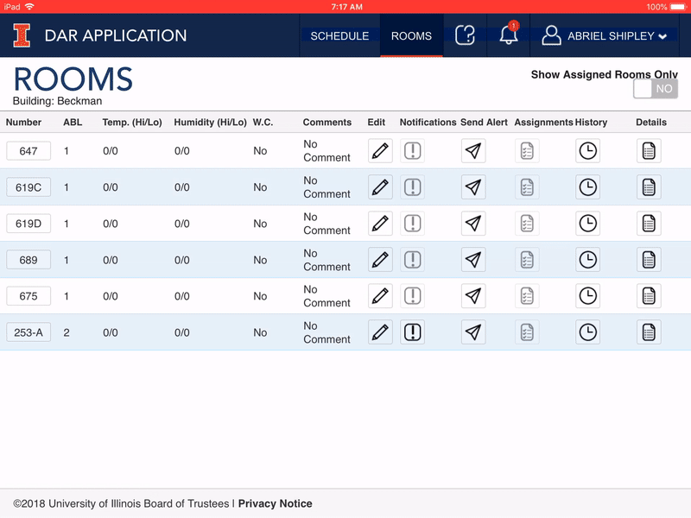Open details for room 253-A

point(649,332)
